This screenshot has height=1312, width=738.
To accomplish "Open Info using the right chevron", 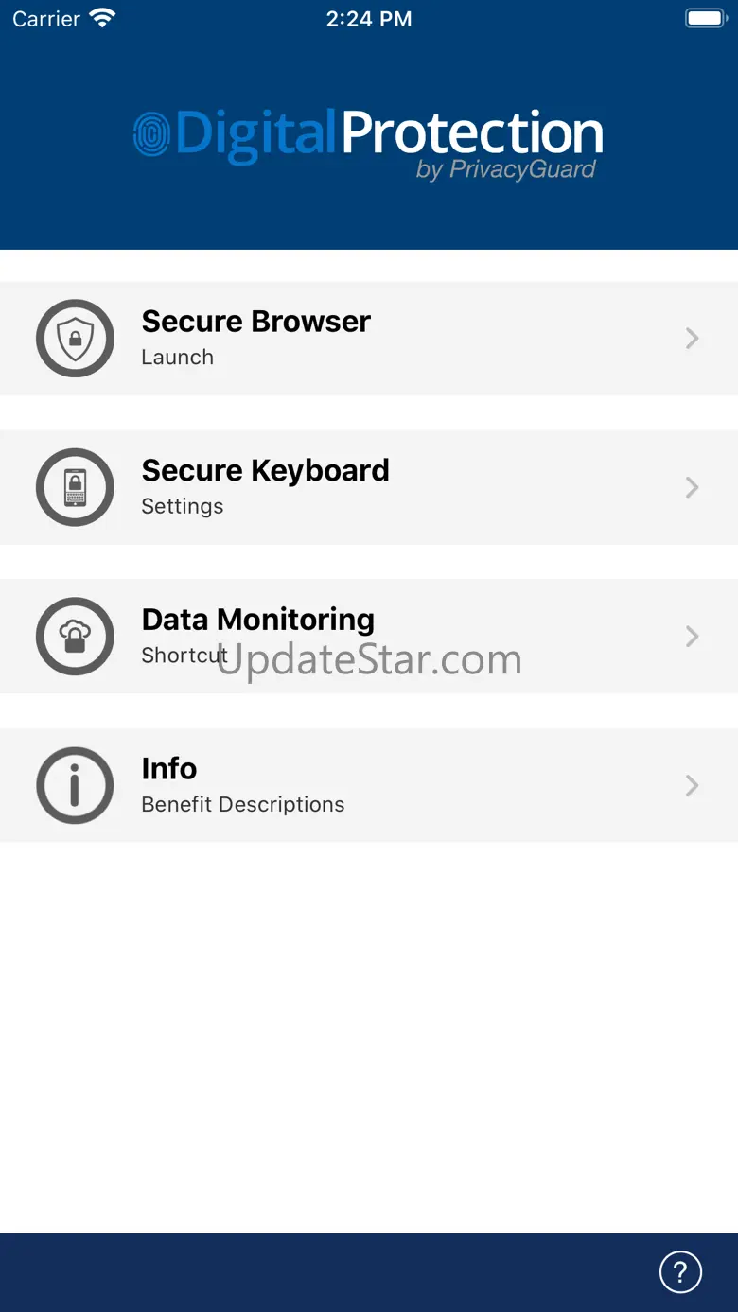I will (x=693, y=785).
